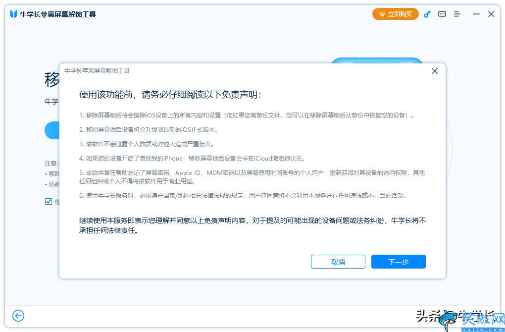Click disclaimer item 1 about erasing iOS content

pos(247,115)
